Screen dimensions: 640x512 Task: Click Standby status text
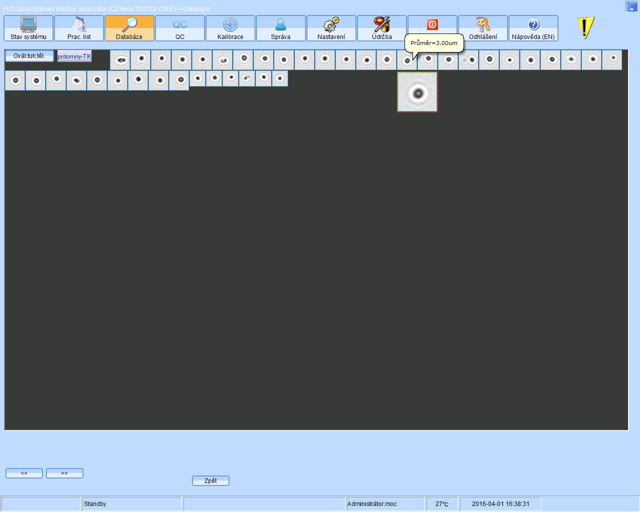click(95, 504)
